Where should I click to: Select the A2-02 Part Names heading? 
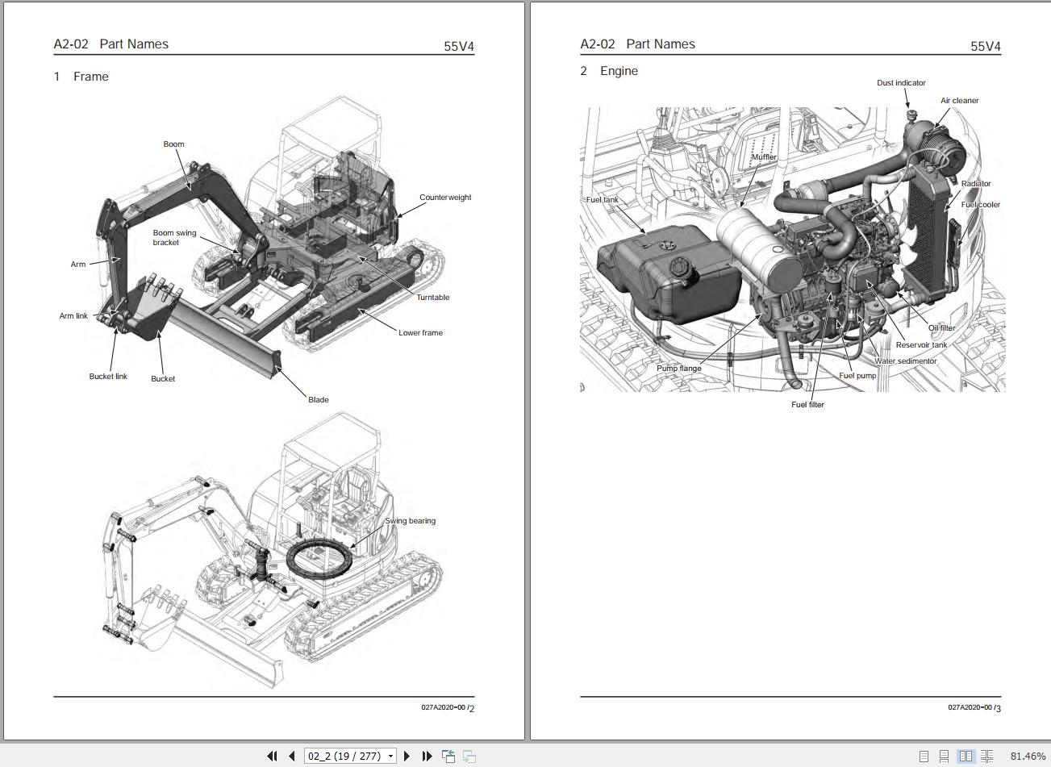111,44
